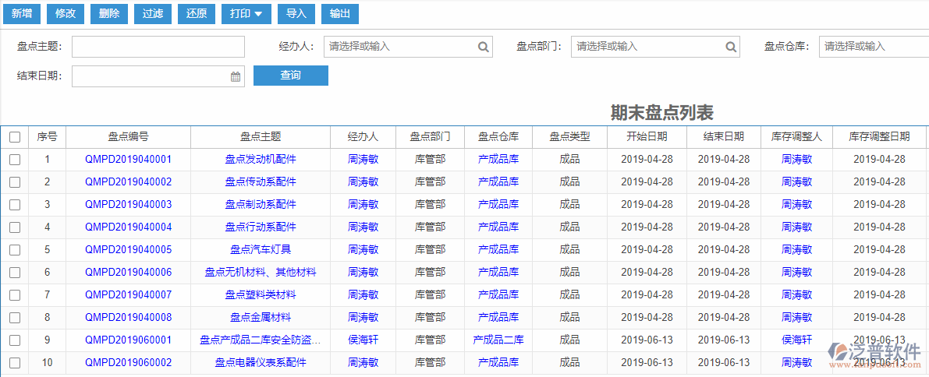Open calendar icon for 结束日期
Screen dimensions: 929x377
tap(236, 76)
